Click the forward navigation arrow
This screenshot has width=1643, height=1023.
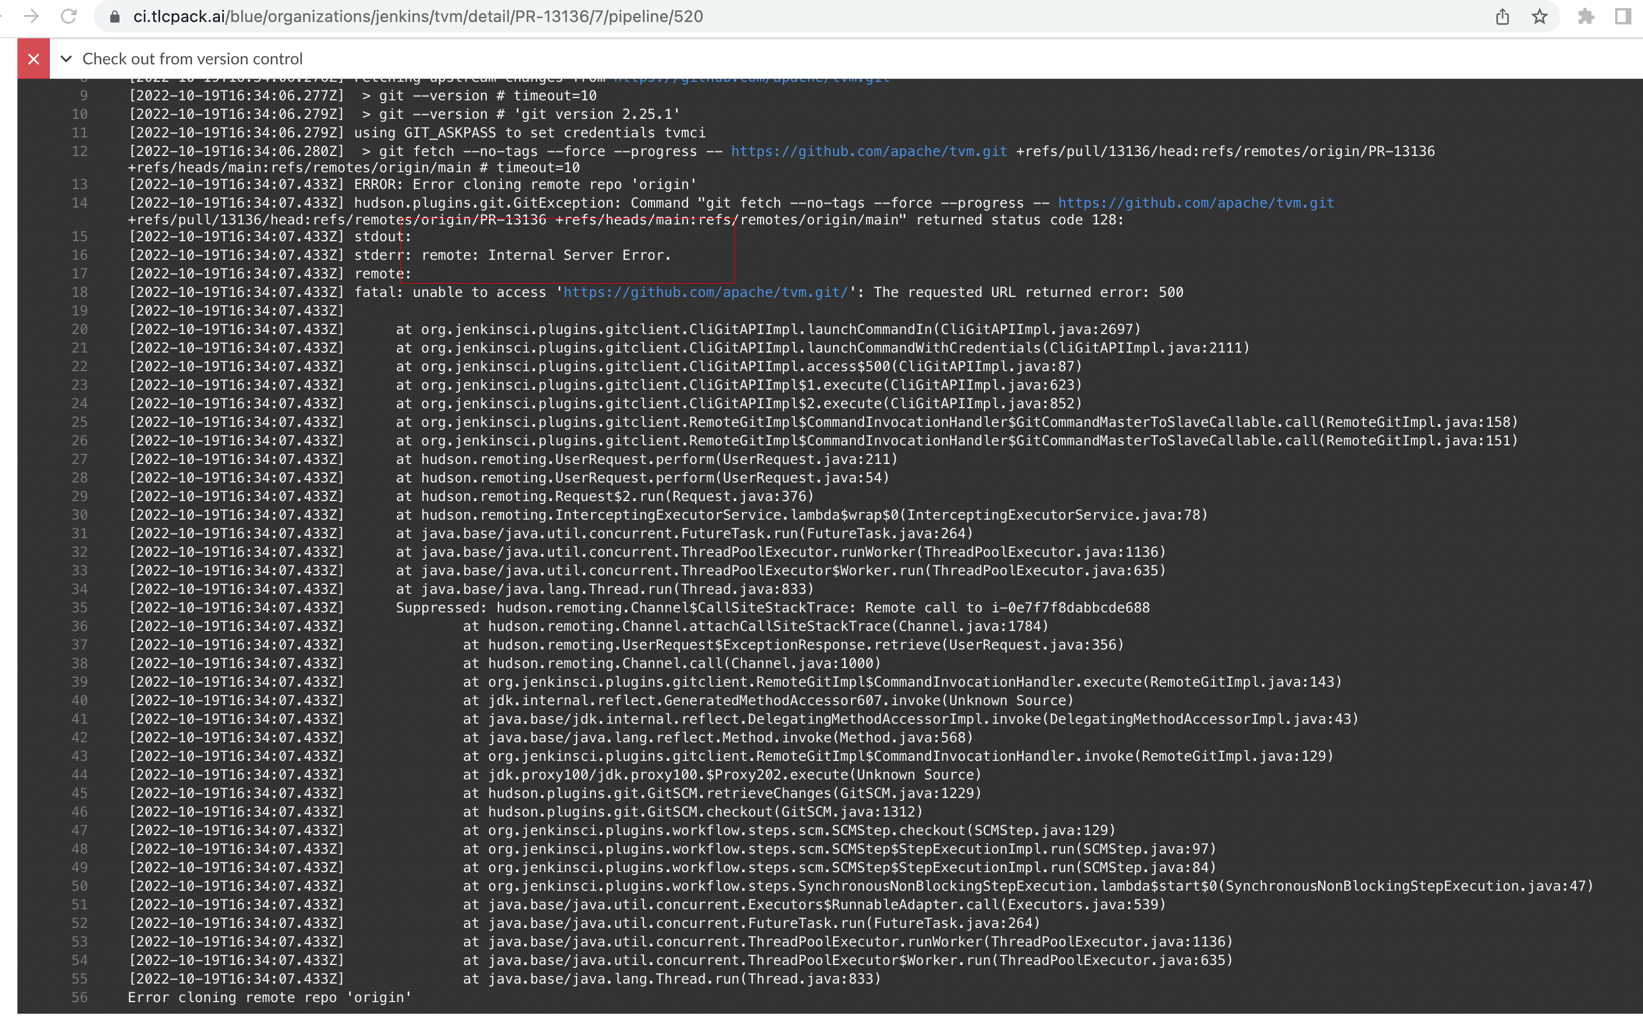coord(31,16)
